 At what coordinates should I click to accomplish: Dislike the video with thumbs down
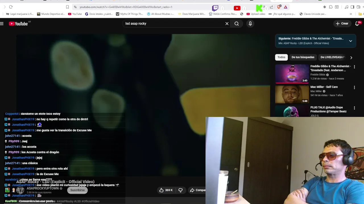tap(181, 190)
